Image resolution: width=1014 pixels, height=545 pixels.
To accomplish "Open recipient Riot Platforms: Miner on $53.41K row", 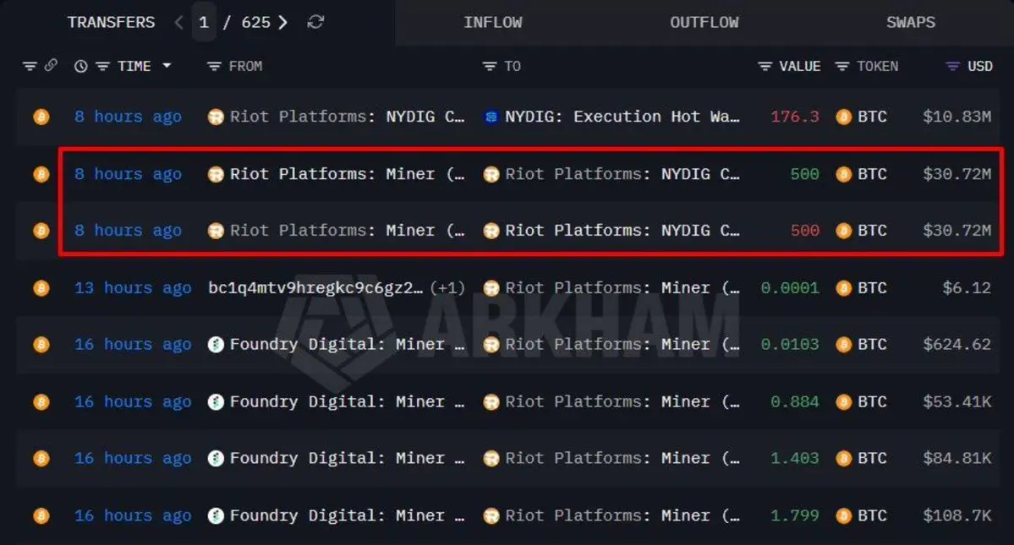I will coord(622,402).
